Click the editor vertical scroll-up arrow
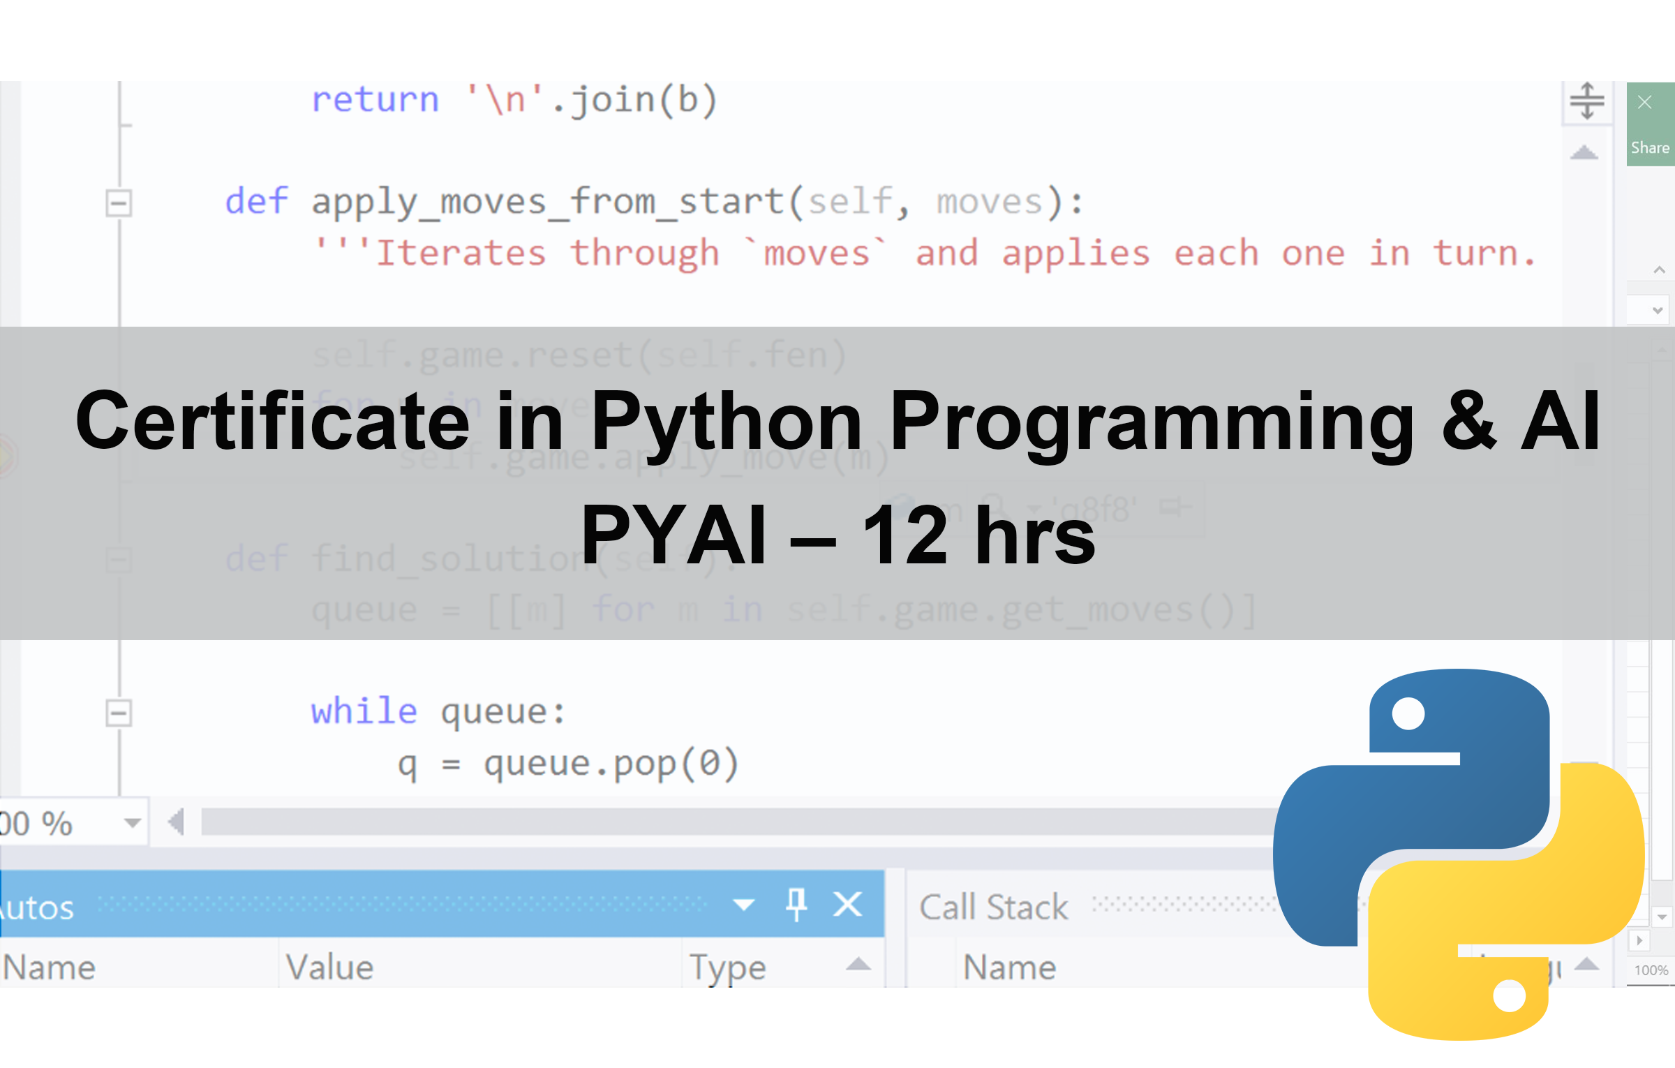 click(1584, 152)
